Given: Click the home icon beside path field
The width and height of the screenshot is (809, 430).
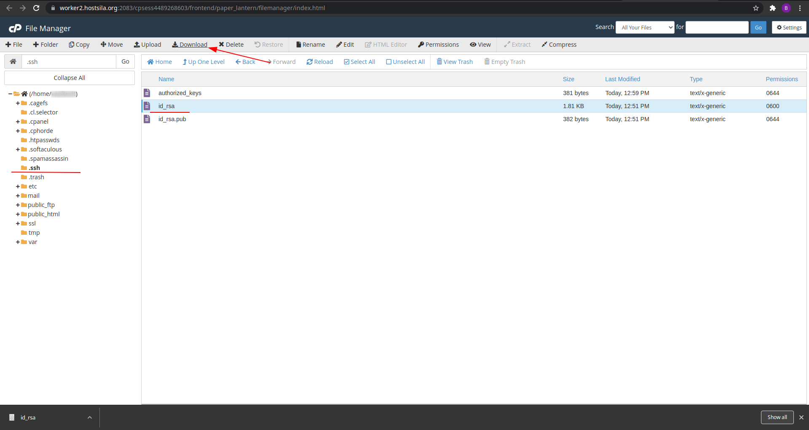Looking at the screenshot, I should (x=13, y=61).
